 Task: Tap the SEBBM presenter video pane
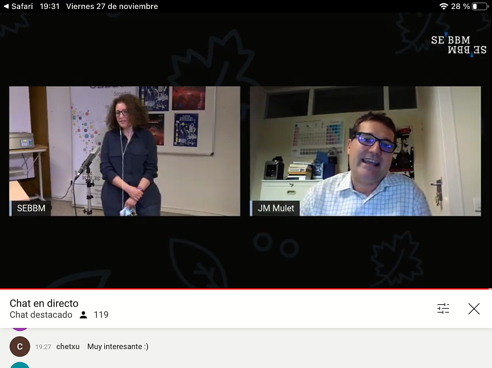[124, 151]
